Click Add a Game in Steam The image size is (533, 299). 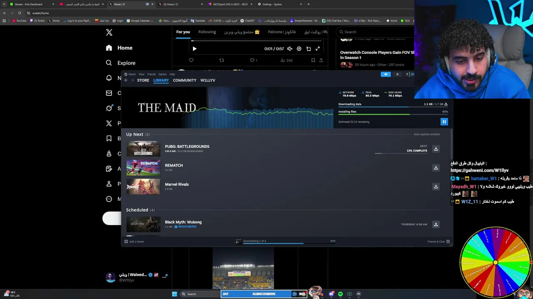click(x=134, y=241)
